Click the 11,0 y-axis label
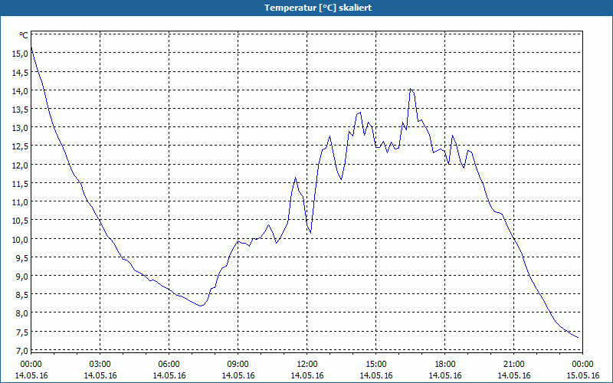Viewport: 613px width, 383px height. pos(20,202)
